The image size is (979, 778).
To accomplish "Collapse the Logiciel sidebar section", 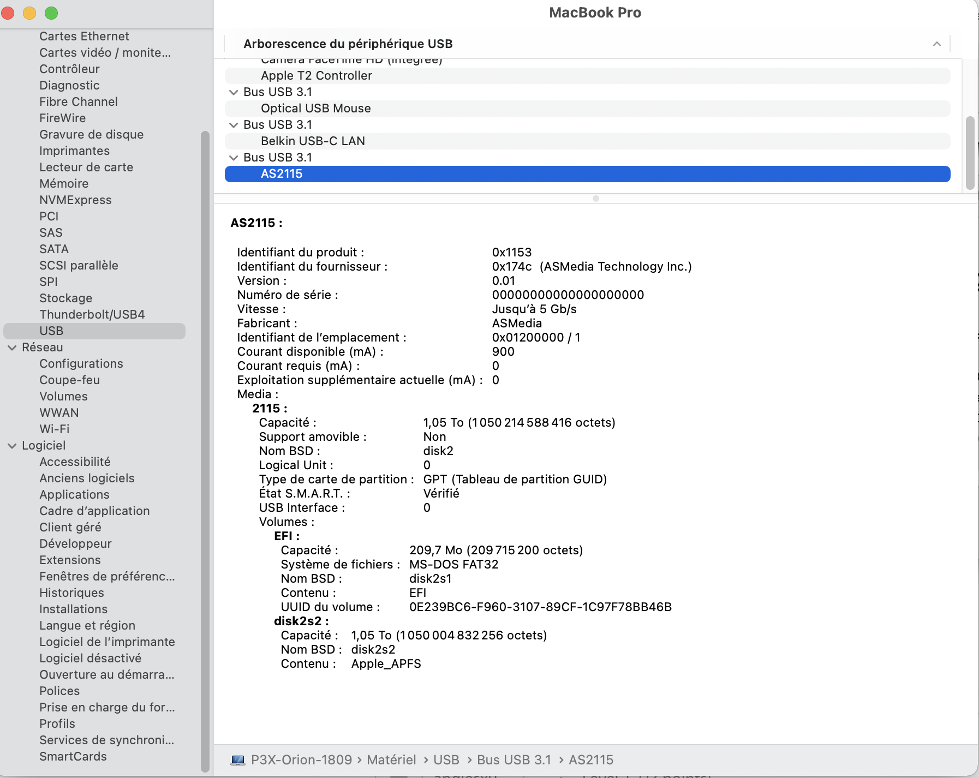I will (12, 446).
